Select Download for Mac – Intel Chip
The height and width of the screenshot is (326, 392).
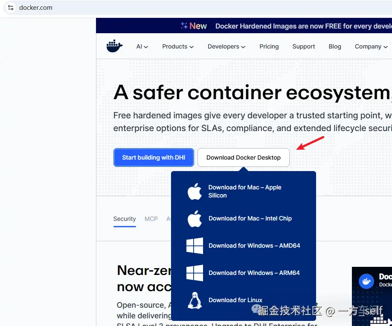pyautogui.click(x=250, y=218)
